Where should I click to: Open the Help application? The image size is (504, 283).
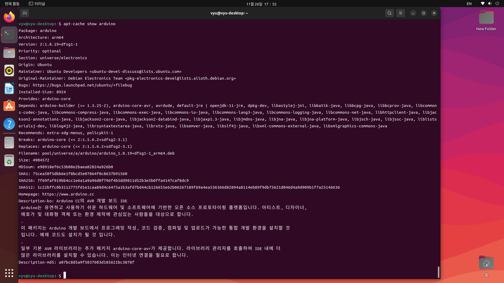coord(9,124)
